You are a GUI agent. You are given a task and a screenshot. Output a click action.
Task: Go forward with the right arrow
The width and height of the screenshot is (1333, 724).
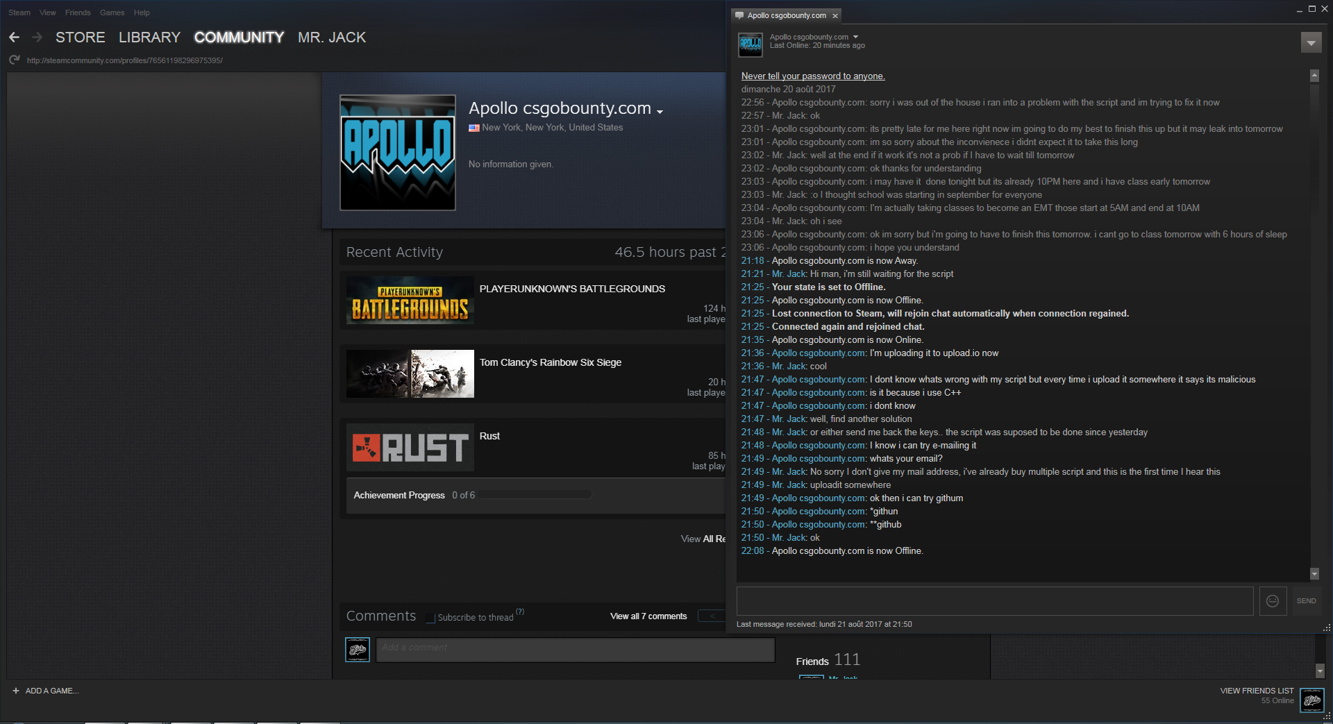click(37, 37)
